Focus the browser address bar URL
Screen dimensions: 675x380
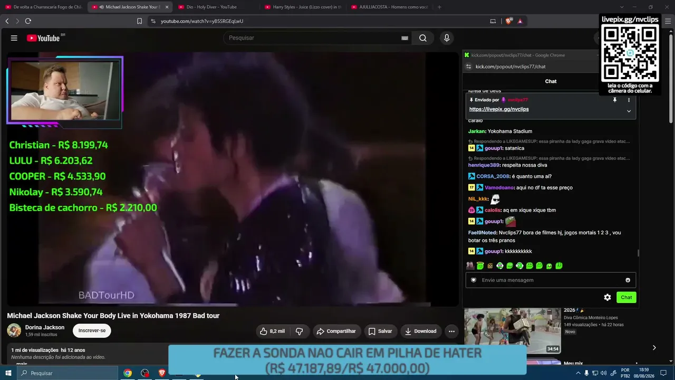coord(202,21)
